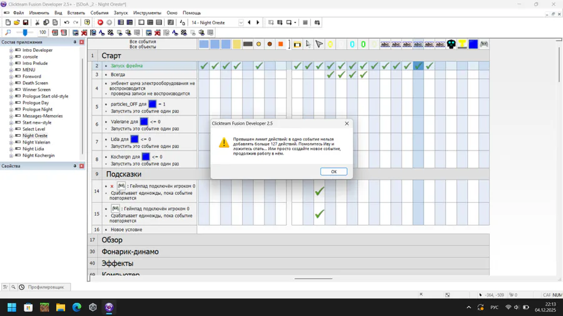Viewport: 563px width, 316px height.
Task: Pin the Состав приложения panel
Action: 75,42
